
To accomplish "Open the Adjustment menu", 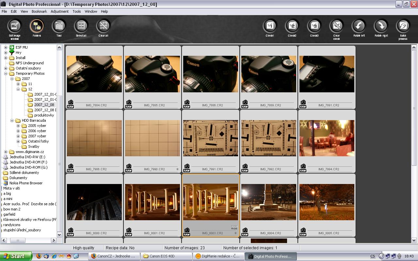I will point(59,11).
